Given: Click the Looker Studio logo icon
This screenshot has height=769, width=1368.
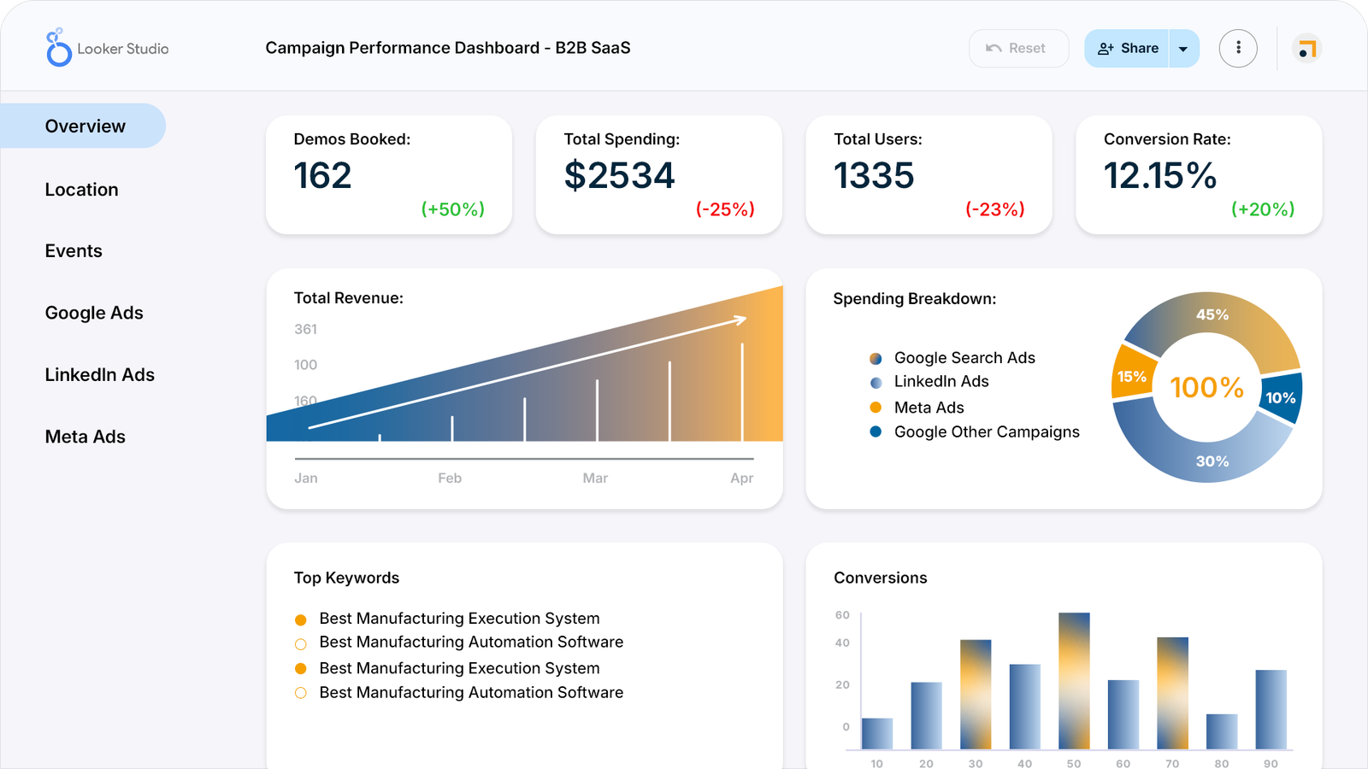Looking at the screenshot, I should [58, 47].
